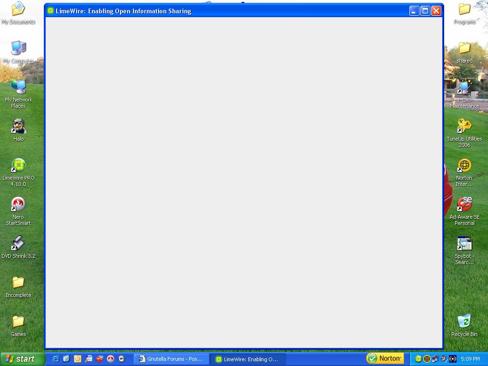
Task: Click the Nero flame icon in Quick Launch
Action: point(111,359)
